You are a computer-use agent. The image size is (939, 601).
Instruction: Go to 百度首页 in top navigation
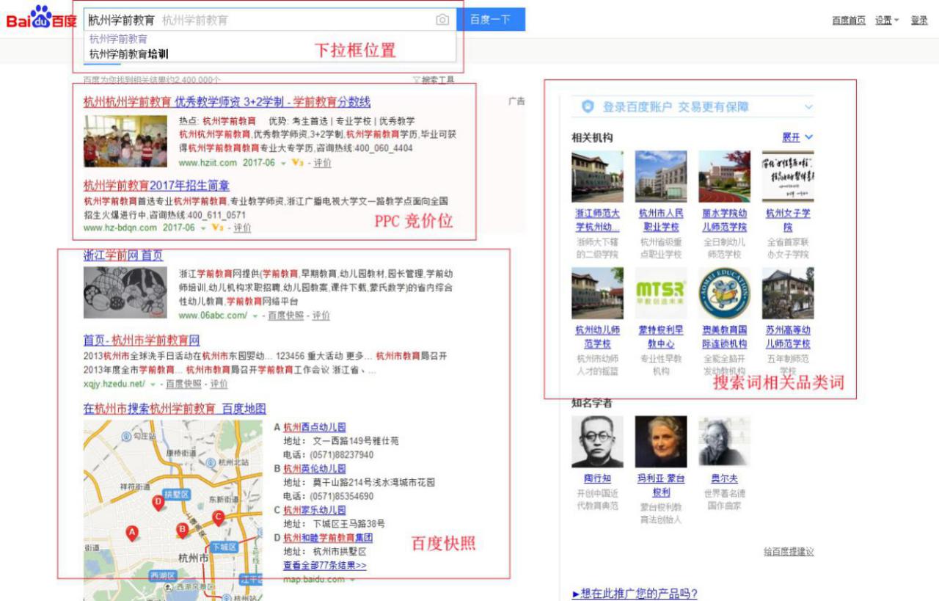(x=848, y=21)
